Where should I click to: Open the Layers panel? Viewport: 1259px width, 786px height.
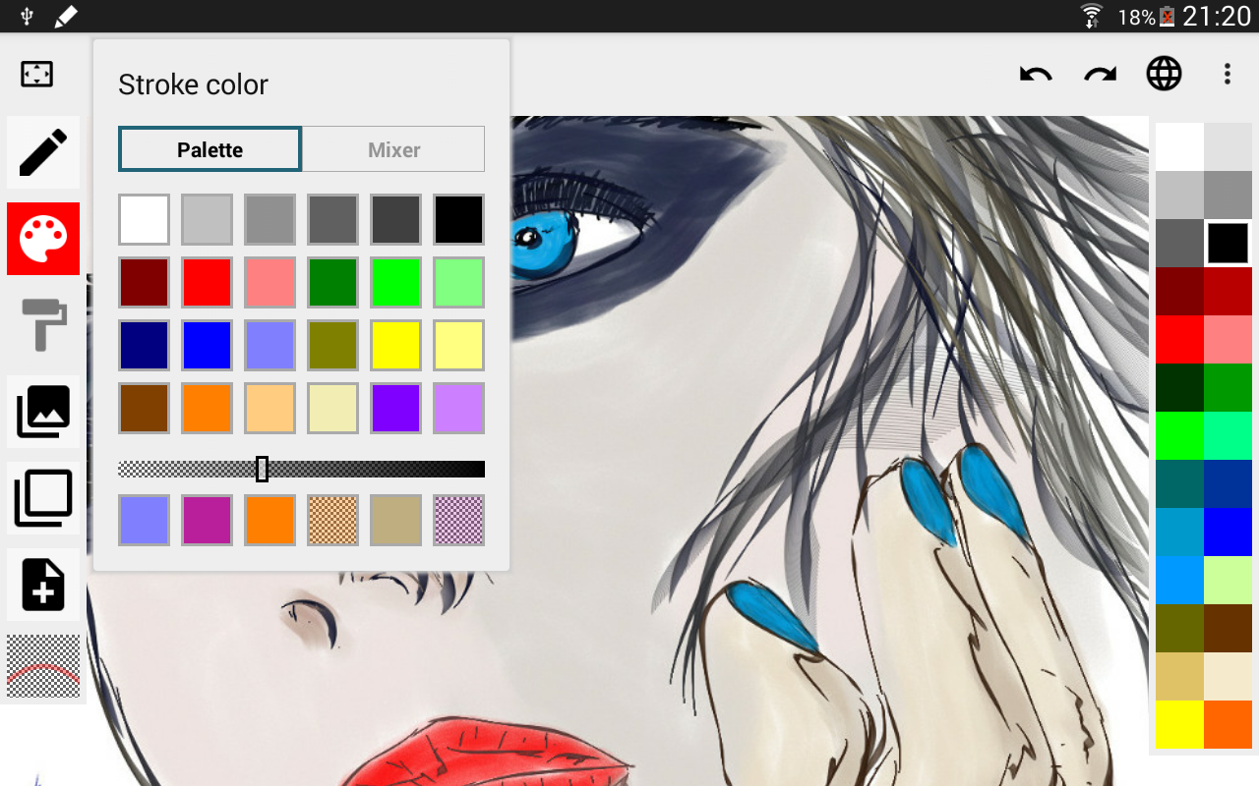click(x=42, y=498)
